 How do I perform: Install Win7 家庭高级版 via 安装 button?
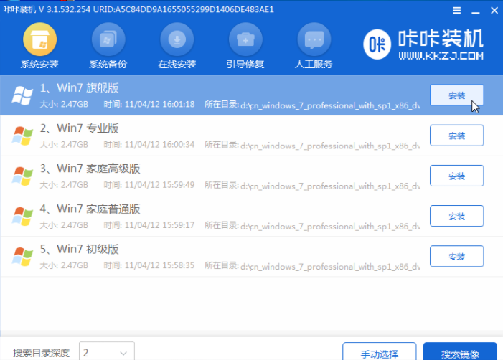point(456,176)
